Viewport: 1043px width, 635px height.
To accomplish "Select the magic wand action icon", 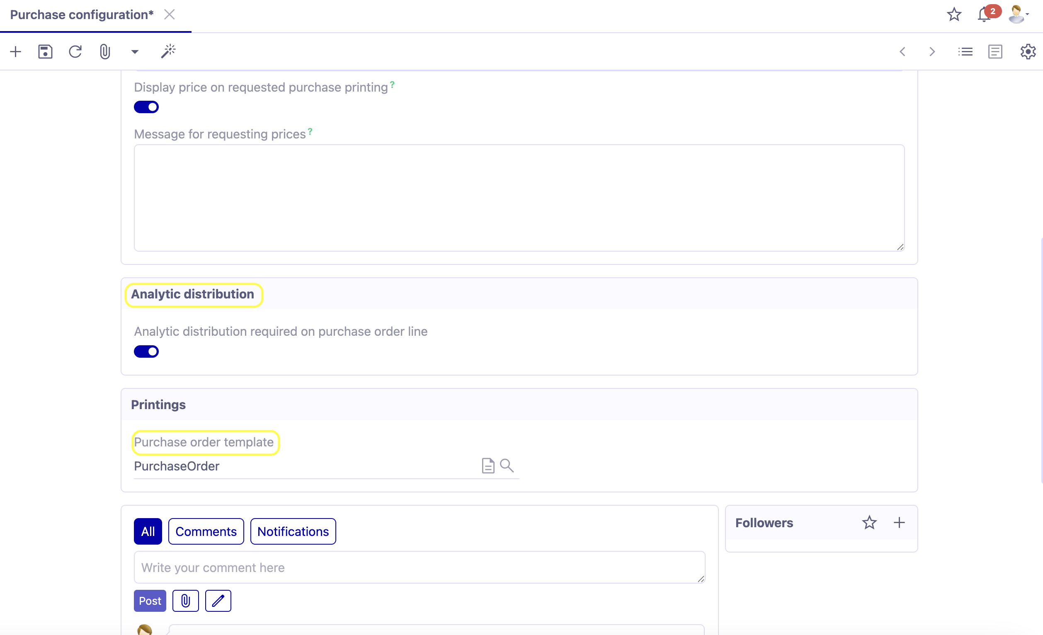I will [x=168, y=51].
